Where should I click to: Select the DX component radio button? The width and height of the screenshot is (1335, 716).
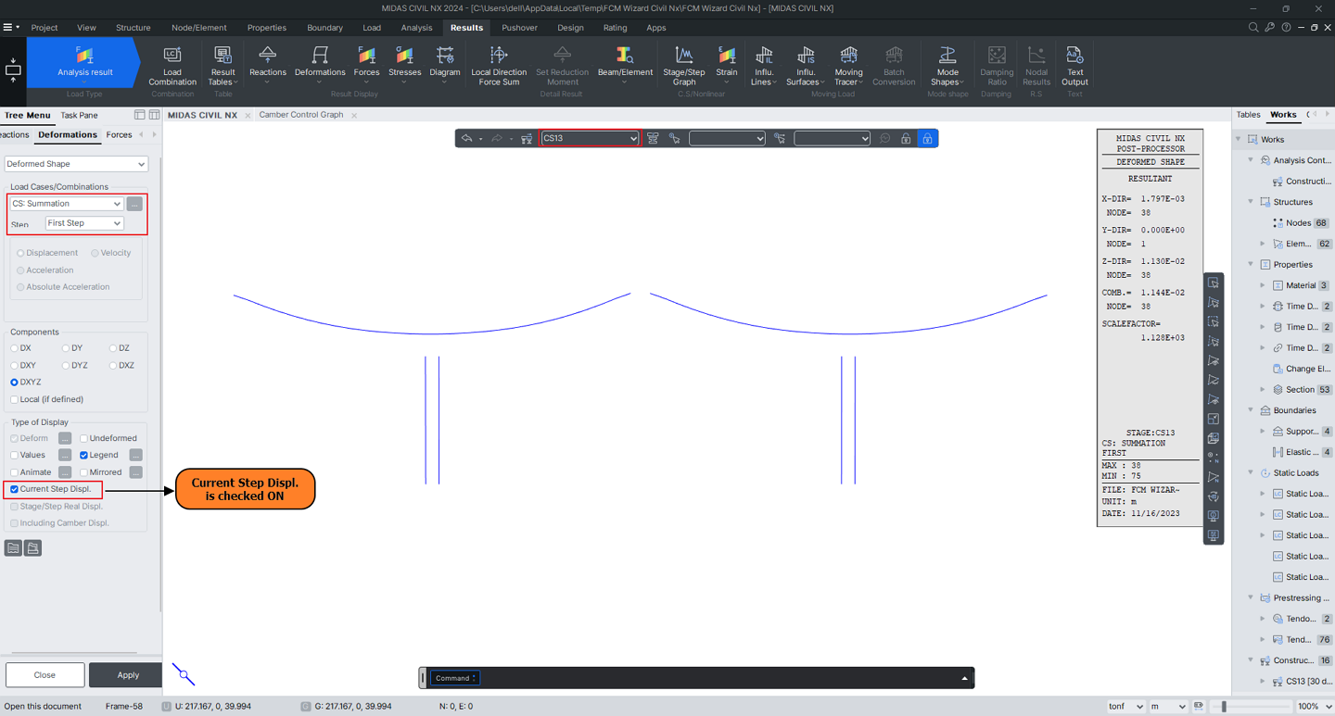pos(15,348)
